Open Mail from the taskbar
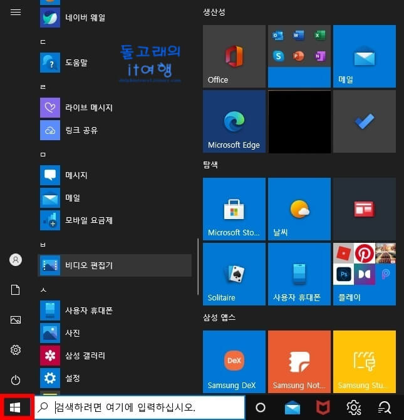Screen dimensions: 404x420 (293, 407)
